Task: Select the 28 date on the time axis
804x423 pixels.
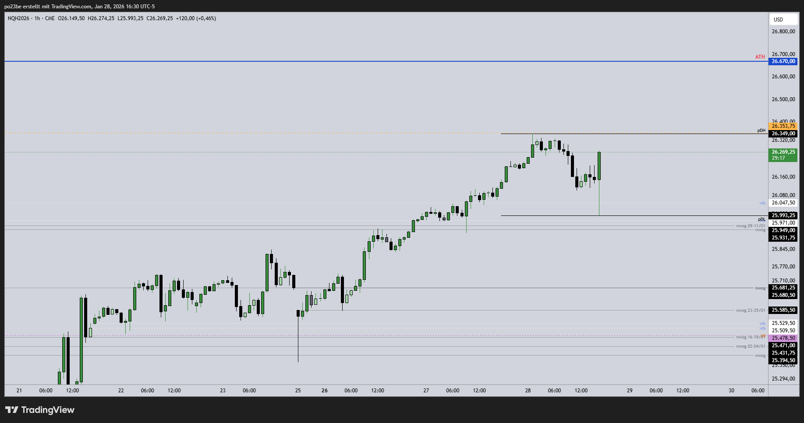Action: pos(527,390)
